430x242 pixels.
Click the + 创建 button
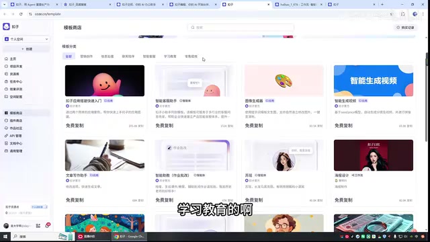tap(26, 49)
